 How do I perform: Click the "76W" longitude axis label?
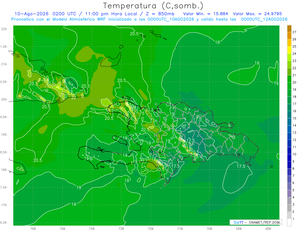[33, 229]
